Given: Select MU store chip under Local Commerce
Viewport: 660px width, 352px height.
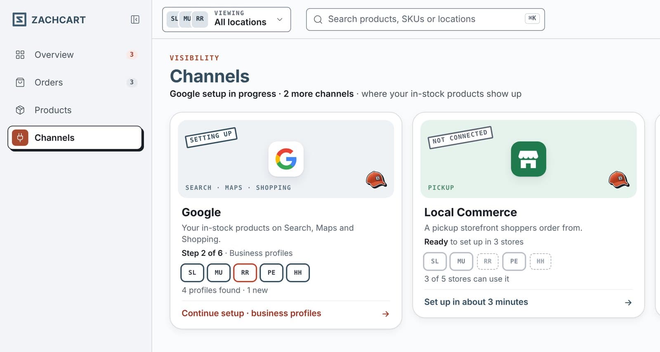Looking at the screenshot, I should pos(461,261).
